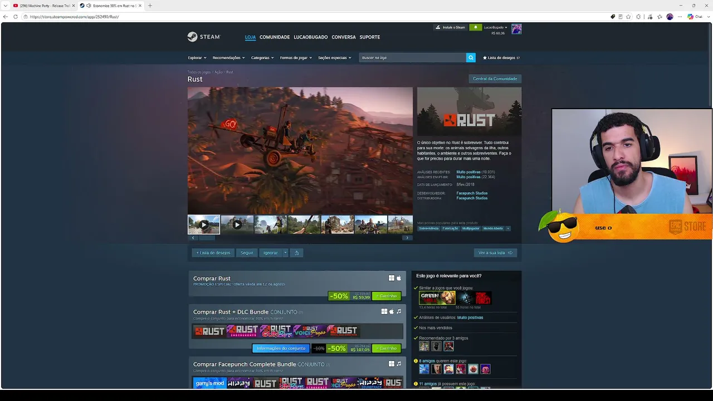This screenshot has height=401, width=713.
Task: Click Informações do conjunto button
Action: click(281, 349)
